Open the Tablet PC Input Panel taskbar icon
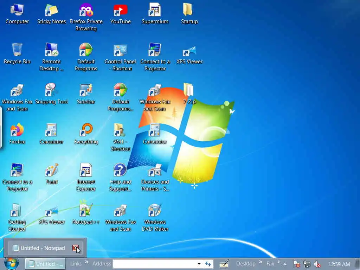 [224, 264]
